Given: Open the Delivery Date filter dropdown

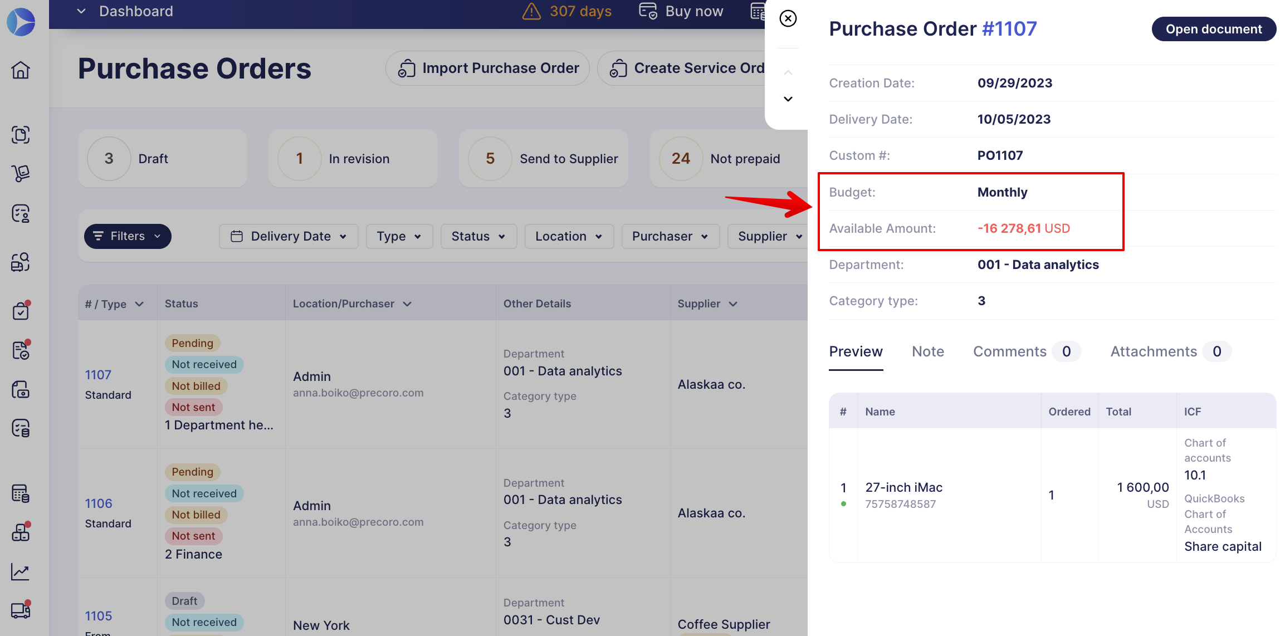Looking at the screenshot, I should click(289, 236).
